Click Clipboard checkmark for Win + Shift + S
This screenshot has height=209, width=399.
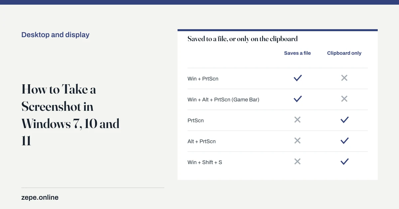click(x=344, y=162)
